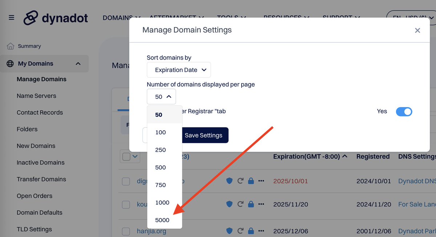Select 1000 domains per page
This screenshot has height=237, width=436.
(x=165, y=203)
